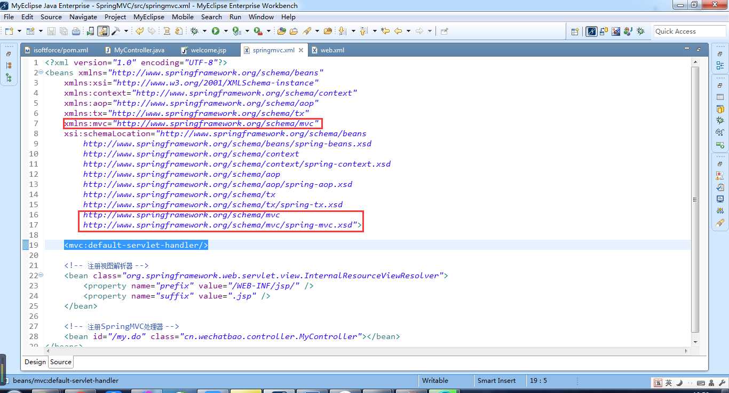The width and height of the screenshot is (729, 393).
Task: Collapse the beans element at line 2
Action: tap(41, 73)
